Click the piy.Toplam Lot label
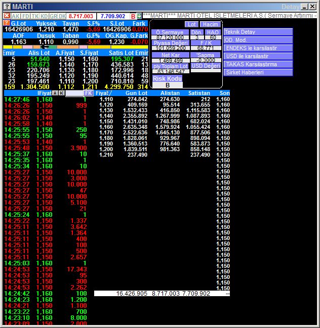Screen dimensions: 320x328 (171, 66)
